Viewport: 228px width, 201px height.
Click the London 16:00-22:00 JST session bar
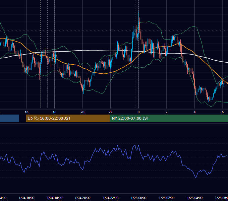point(68,118)
